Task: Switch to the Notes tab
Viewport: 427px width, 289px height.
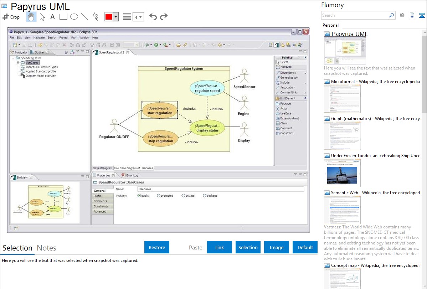Action: (47, 248)
